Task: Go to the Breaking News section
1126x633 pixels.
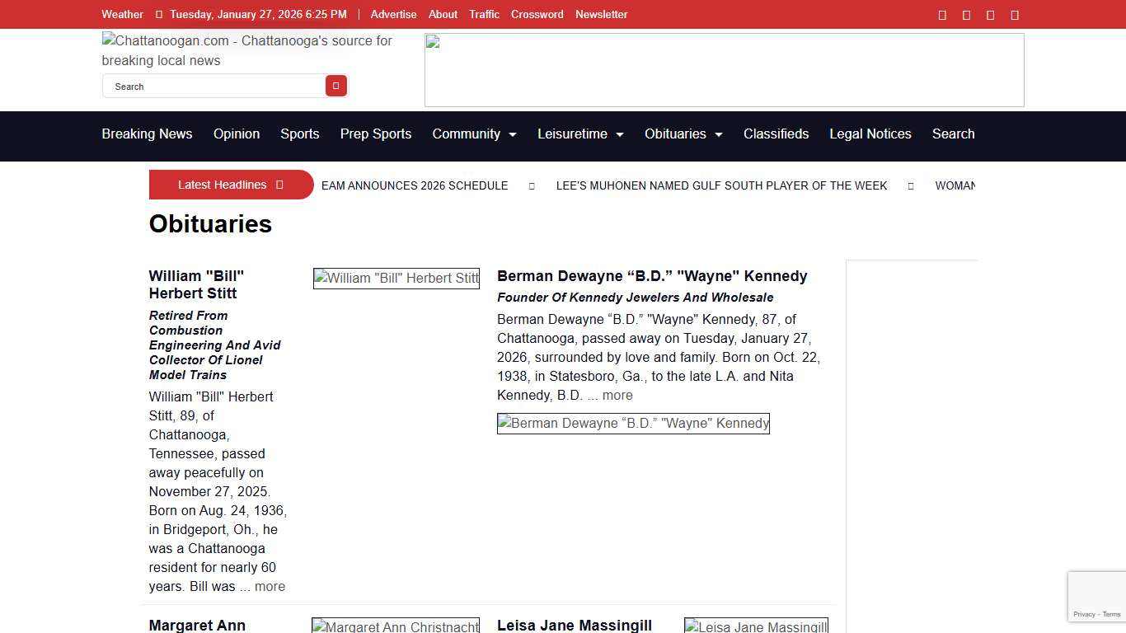Action: (147, 134)
